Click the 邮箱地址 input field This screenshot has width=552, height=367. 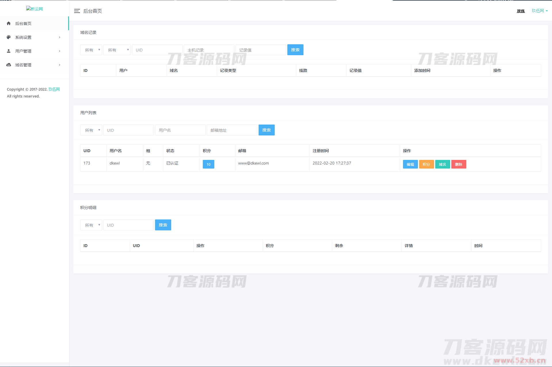[232, 130]
